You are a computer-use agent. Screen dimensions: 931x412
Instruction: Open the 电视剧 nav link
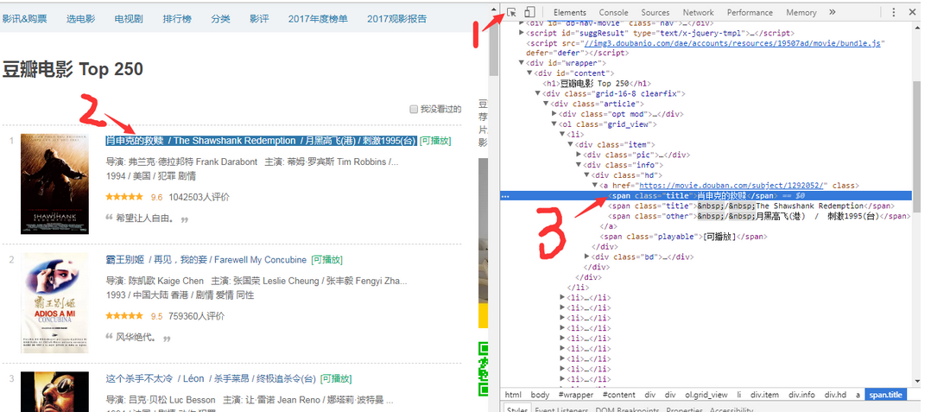[x=129, y=18]
